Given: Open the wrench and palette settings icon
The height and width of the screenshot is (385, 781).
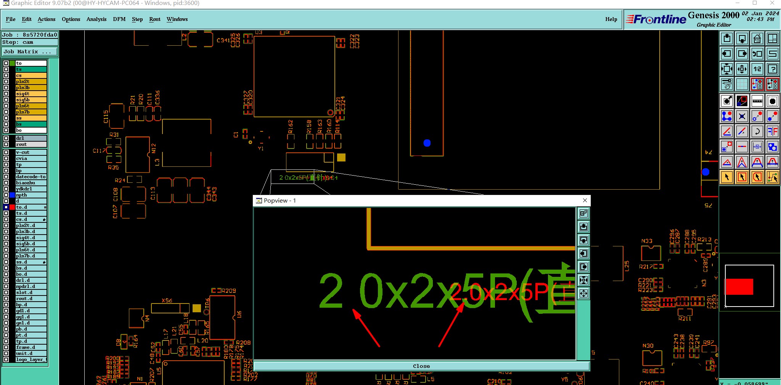Looking at the screenshot, I should (x=727, y=84).
